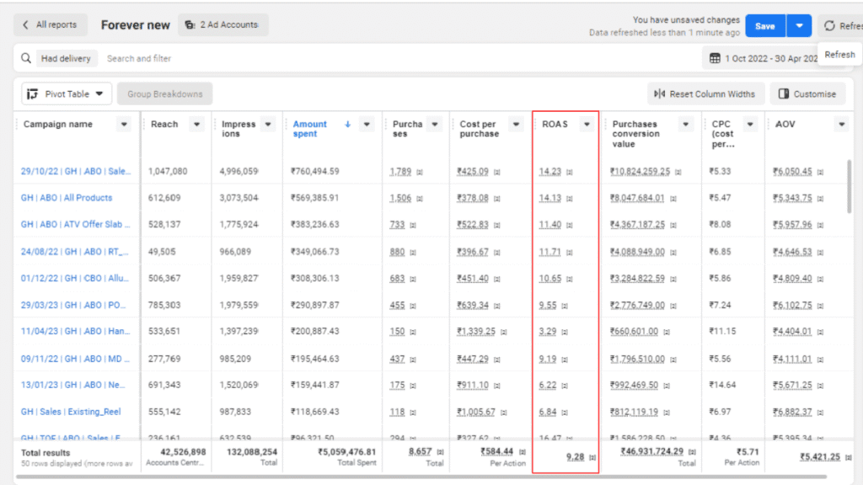Screen dimensions: 863x485
Task: Open the GH | ABO | All Products campaign
Action: 67,198
